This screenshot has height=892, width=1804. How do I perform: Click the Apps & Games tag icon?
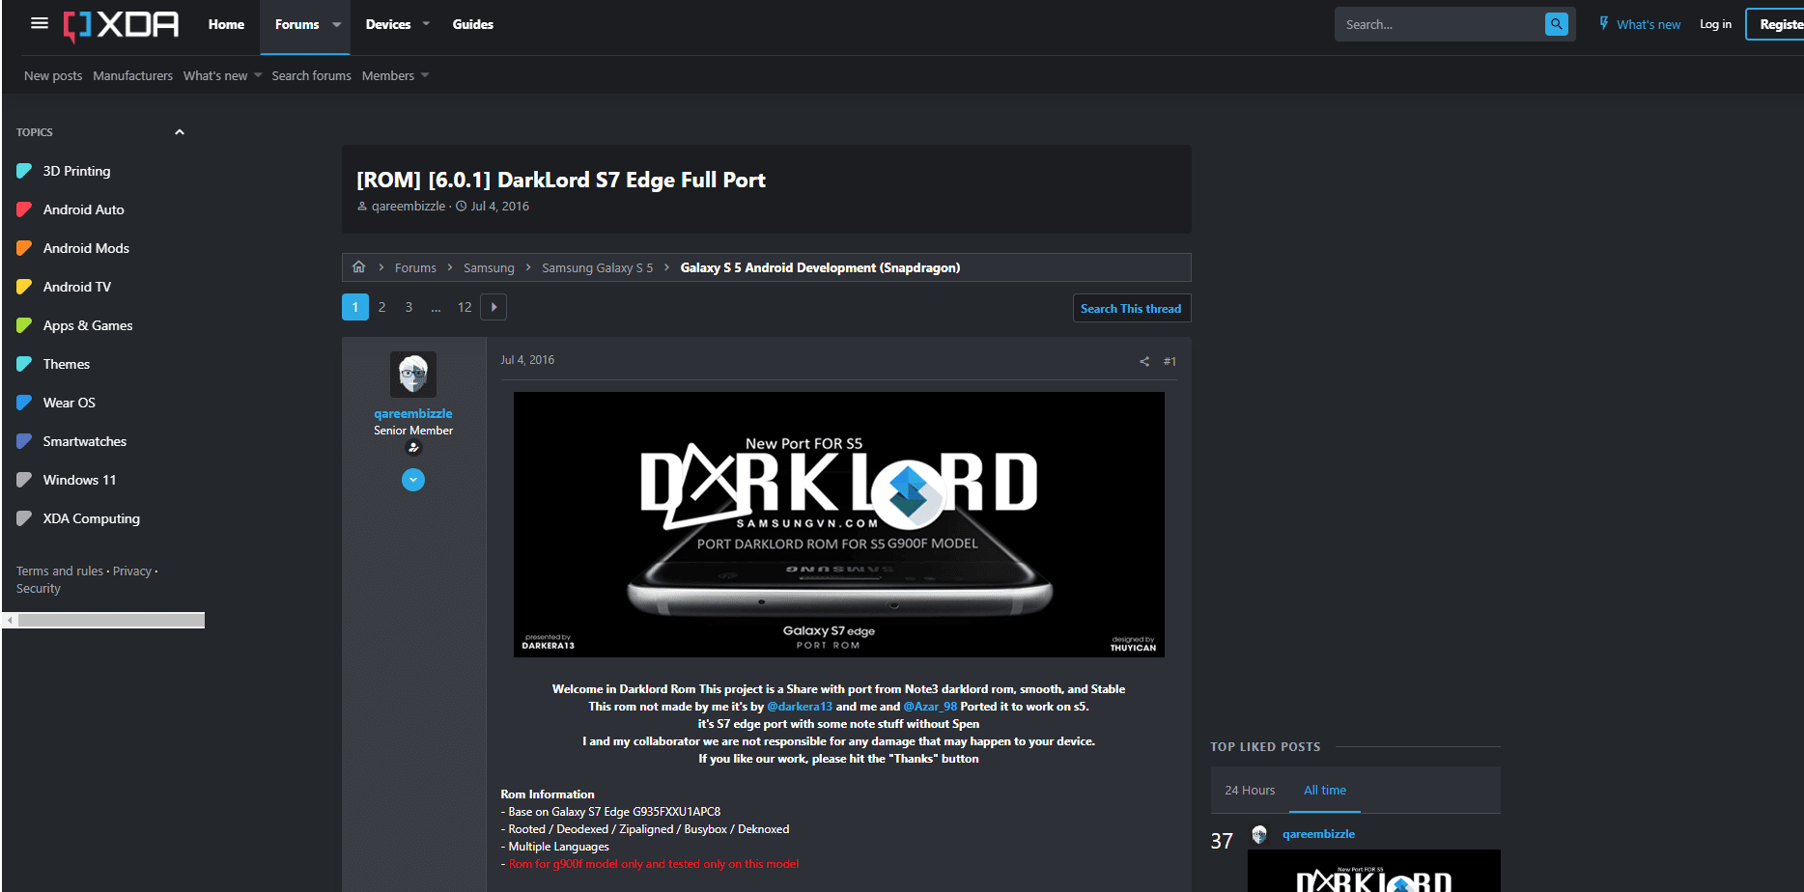[24, 325]
